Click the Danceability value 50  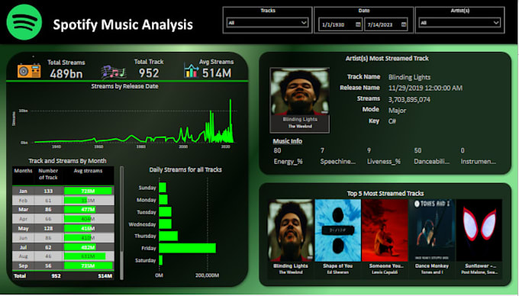tap(417, 151)
